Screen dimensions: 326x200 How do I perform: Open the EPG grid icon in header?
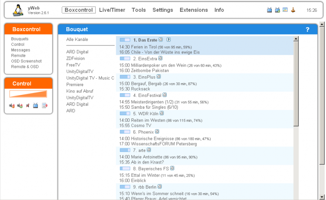click(285, 10)
